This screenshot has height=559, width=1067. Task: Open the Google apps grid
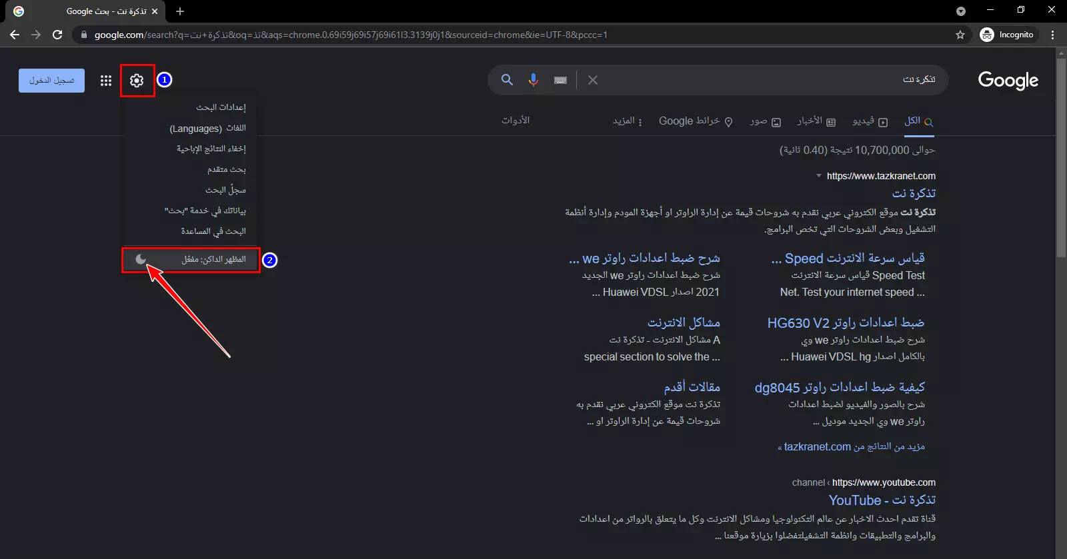106,81
